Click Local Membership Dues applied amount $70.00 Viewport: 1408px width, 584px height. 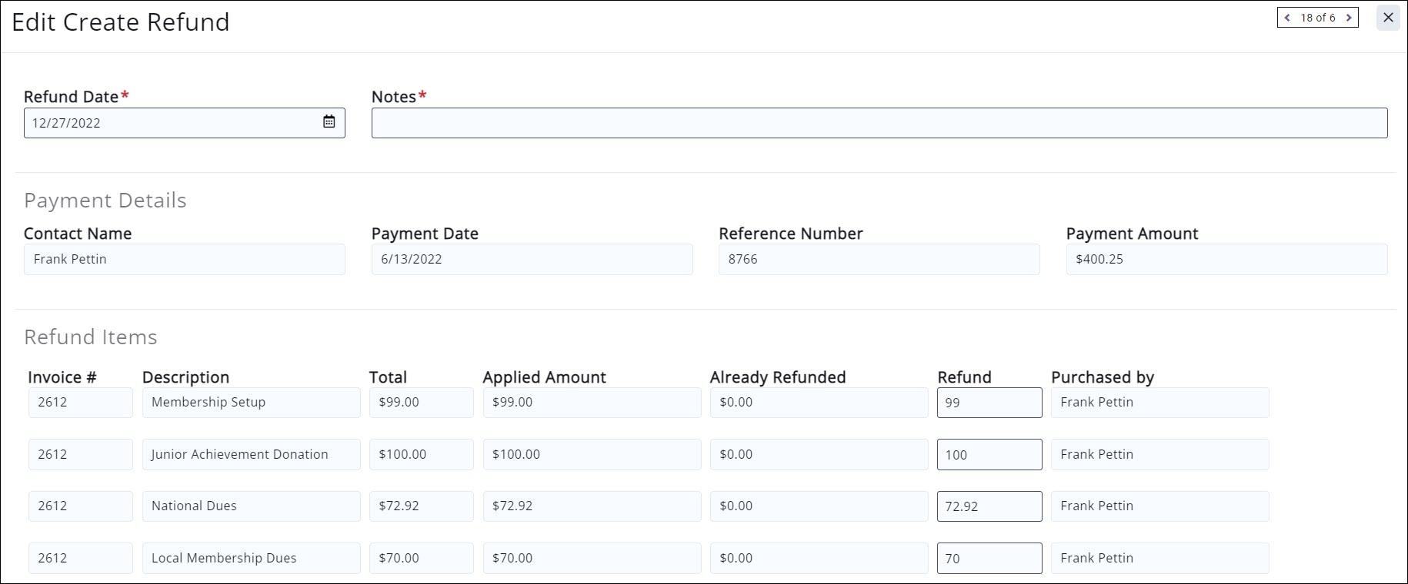(592, 559)
